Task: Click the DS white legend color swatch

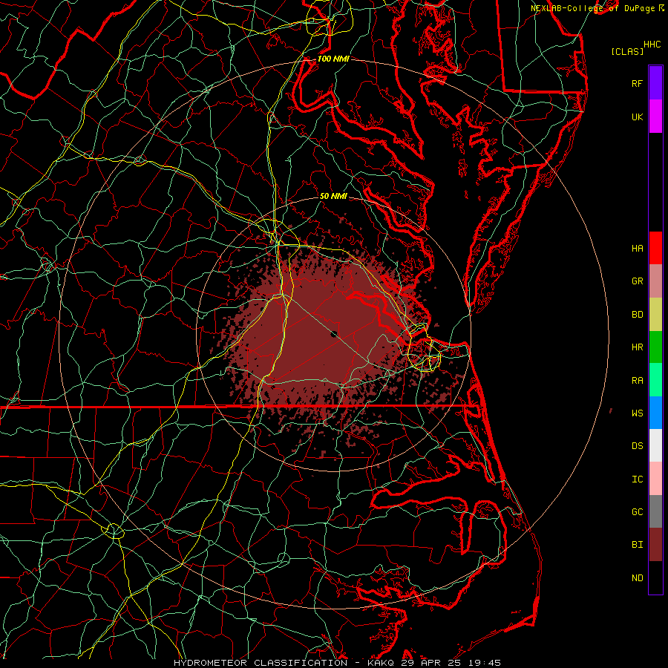Action: coord(655,445)
